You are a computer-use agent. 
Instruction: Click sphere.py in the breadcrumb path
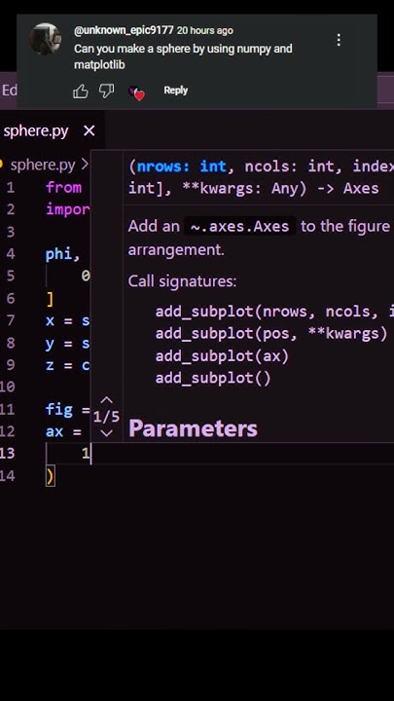(43, 165)
